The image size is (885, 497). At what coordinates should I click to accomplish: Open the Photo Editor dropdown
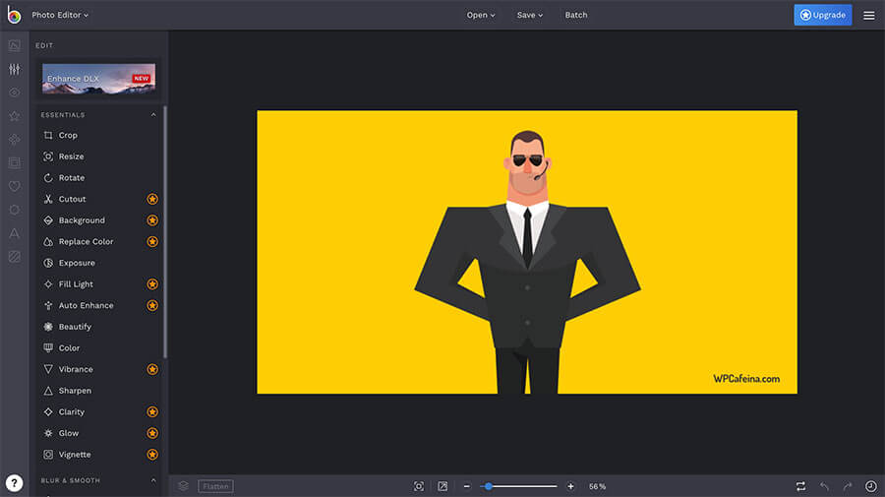tap(60, 15)
